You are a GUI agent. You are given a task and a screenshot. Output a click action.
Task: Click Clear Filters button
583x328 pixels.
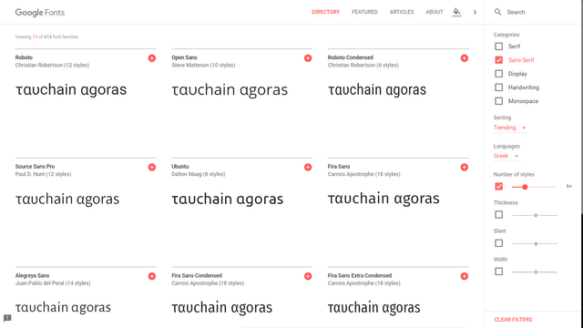coord(513,320)
